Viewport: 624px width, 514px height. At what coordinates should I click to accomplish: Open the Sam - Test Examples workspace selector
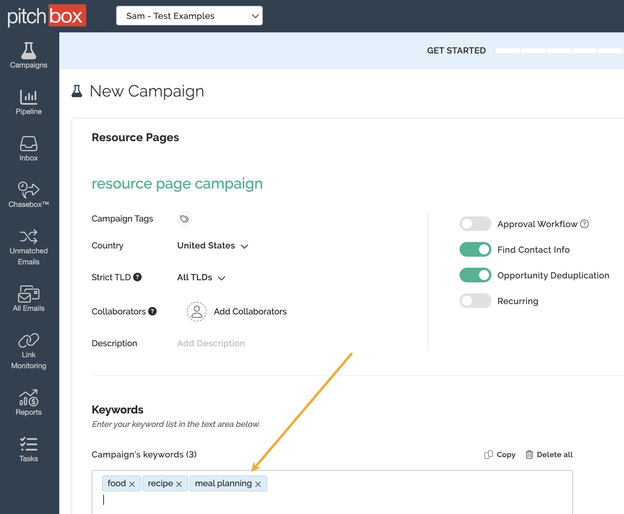(189, 16)
